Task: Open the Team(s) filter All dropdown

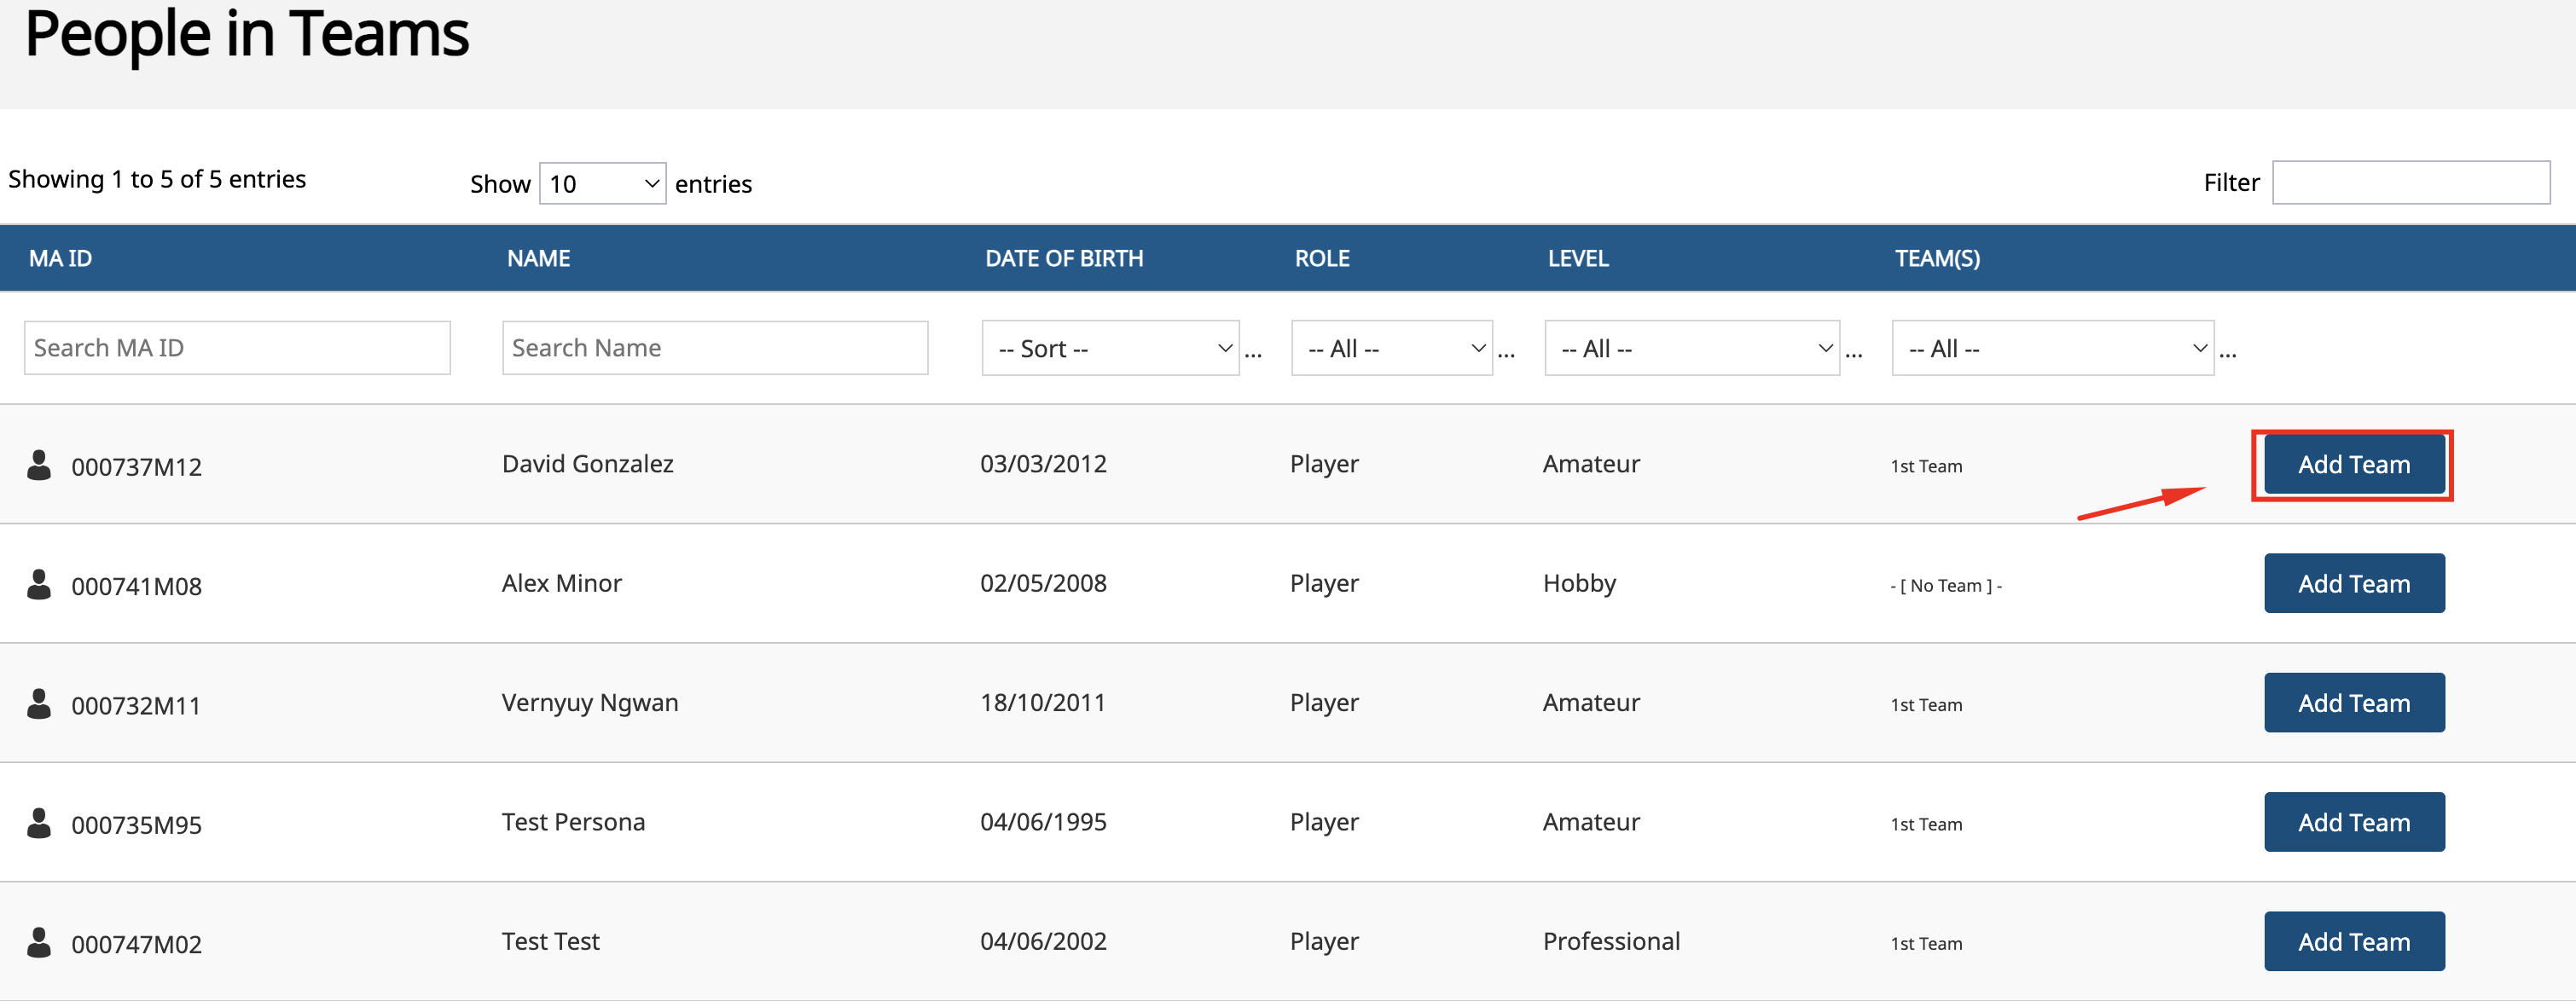Action: point(2052,348)
